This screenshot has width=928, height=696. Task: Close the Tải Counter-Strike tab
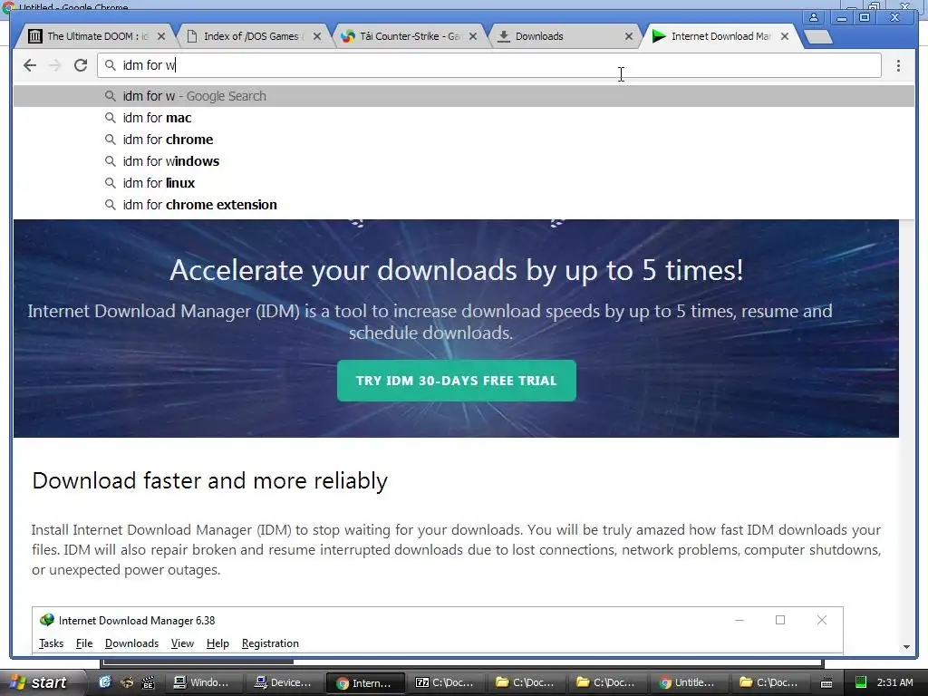[x=473, y=36]
